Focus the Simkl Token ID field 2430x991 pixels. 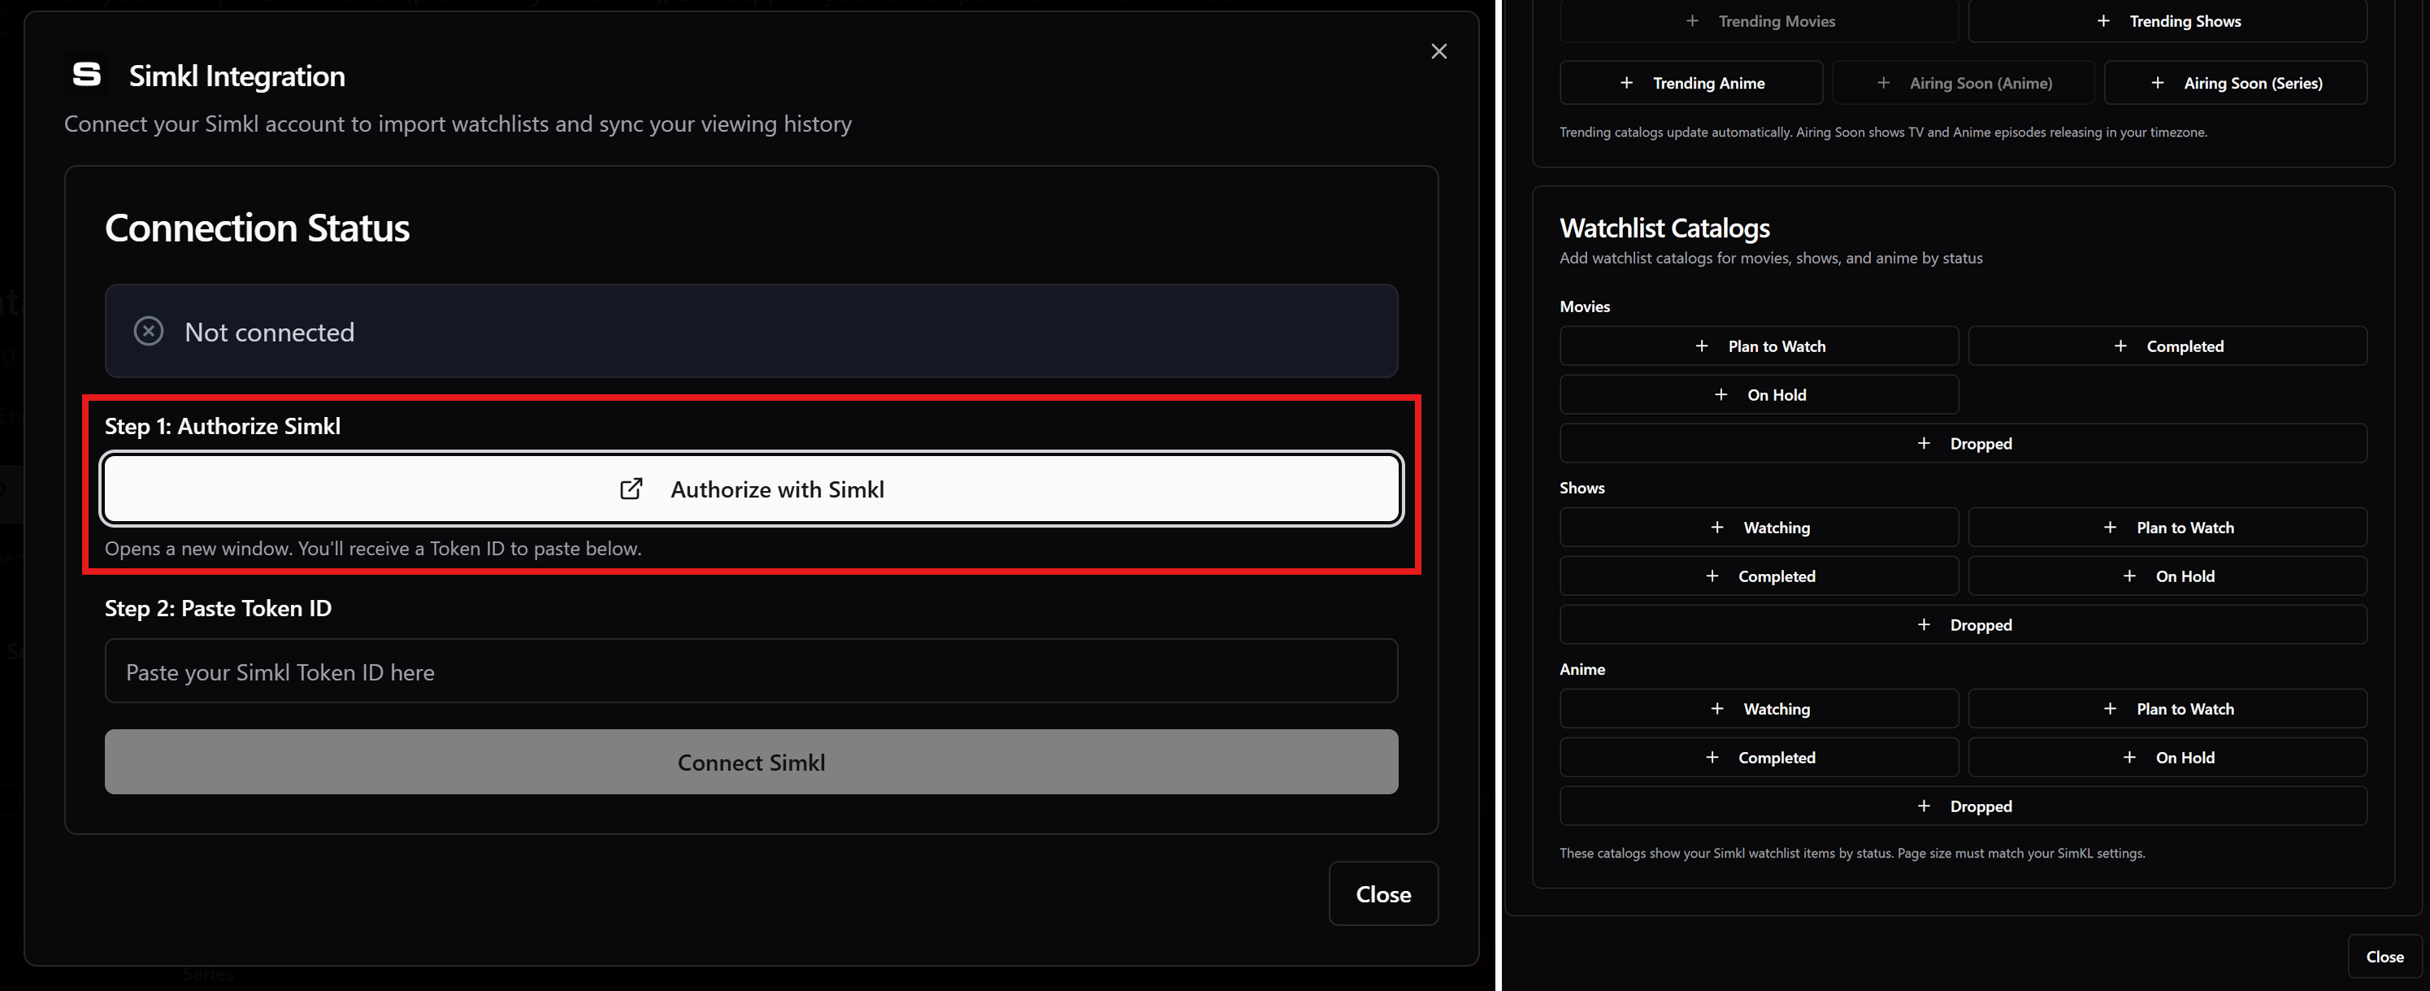pos(751,671)
